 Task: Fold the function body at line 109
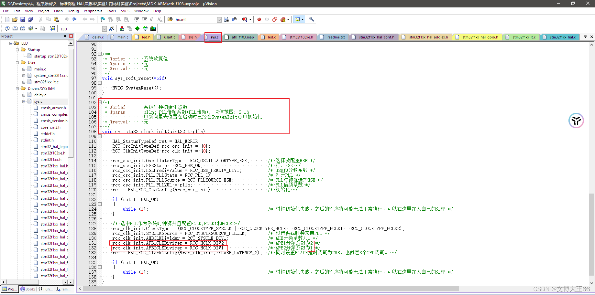pos(100,136)
